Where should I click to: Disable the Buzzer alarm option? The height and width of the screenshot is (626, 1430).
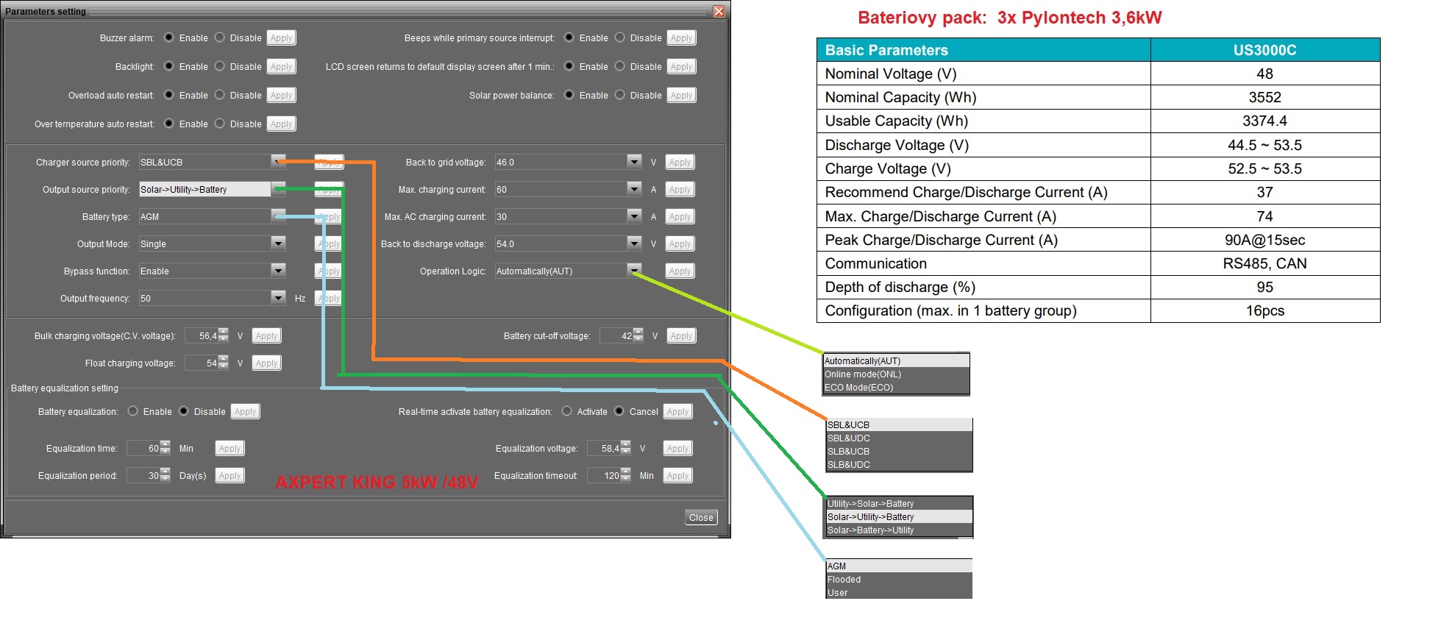click(220, 38)
